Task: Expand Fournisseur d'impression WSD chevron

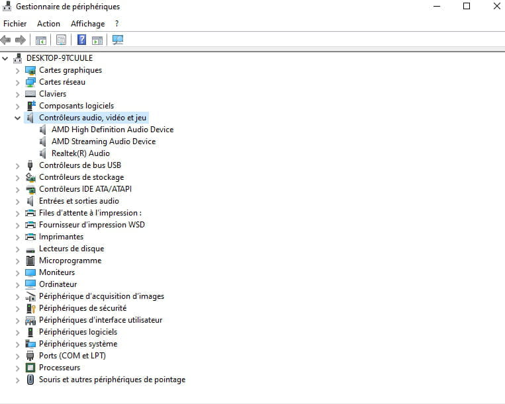Action: pos(17,225)
